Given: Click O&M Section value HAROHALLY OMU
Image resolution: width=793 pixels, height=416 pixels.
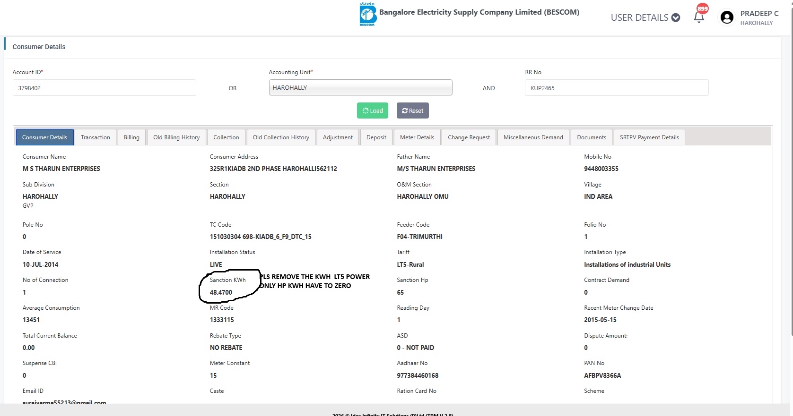Looking at the screenshot, I should (x=423, y=196).
